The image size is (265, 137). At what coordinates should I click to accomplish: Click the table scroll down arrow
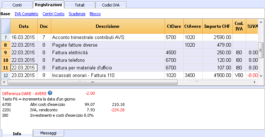[x=261, y=76]
